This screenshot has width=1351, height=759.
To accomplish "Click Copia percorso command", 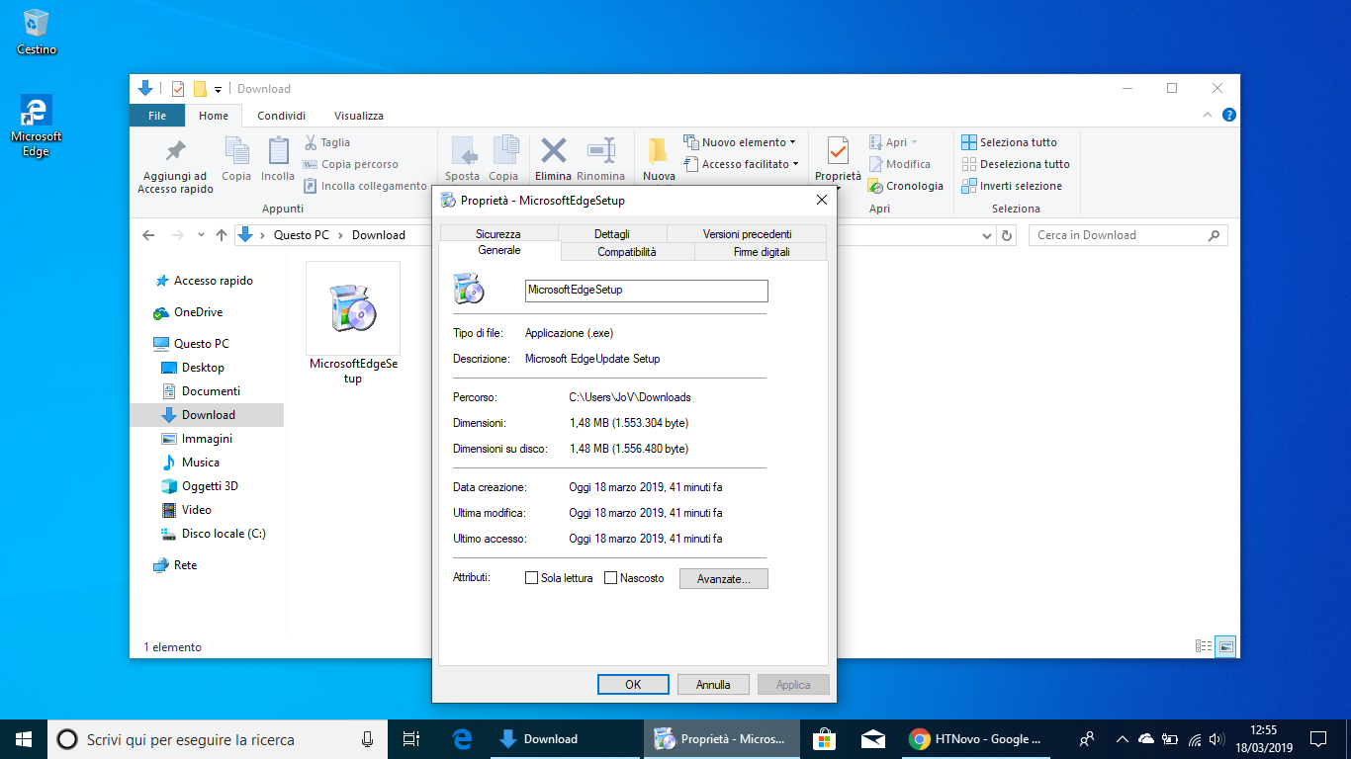I will (x=351, y=164).
